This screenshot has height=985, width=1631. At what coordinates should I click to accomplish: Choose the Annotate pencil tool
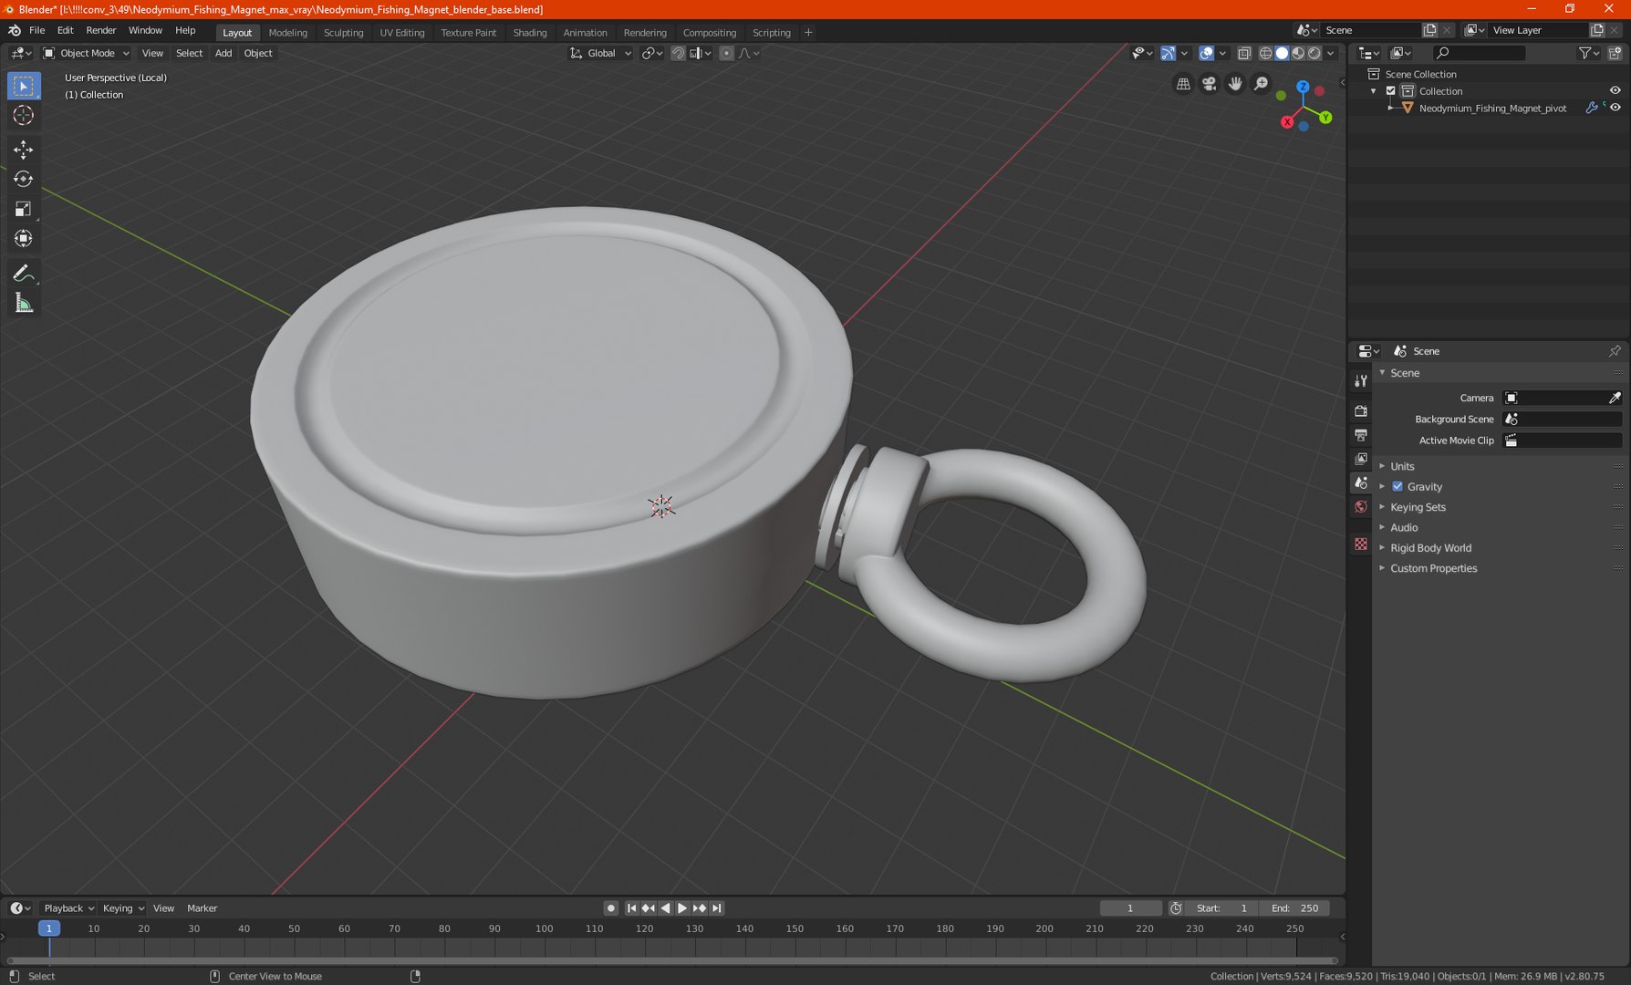pos(24,273)
